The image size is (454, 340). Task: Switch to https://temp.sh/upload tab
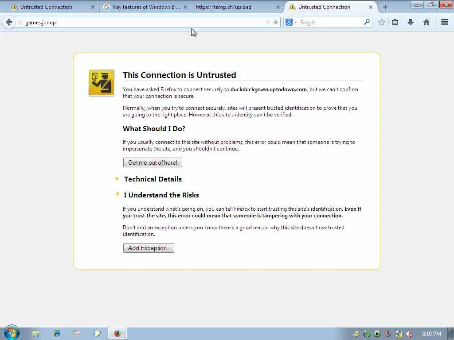click(x=238, y=7)
